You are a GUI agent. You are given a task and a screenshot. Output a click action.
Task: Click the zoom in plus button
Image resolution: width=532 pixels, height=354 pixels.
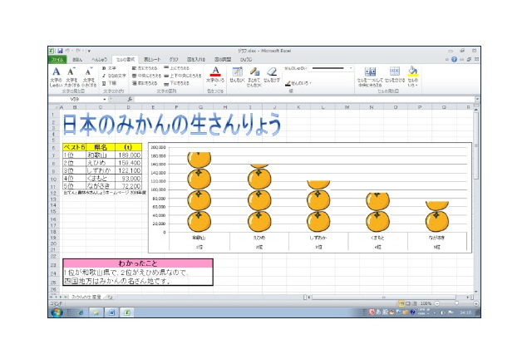(476, 303)
